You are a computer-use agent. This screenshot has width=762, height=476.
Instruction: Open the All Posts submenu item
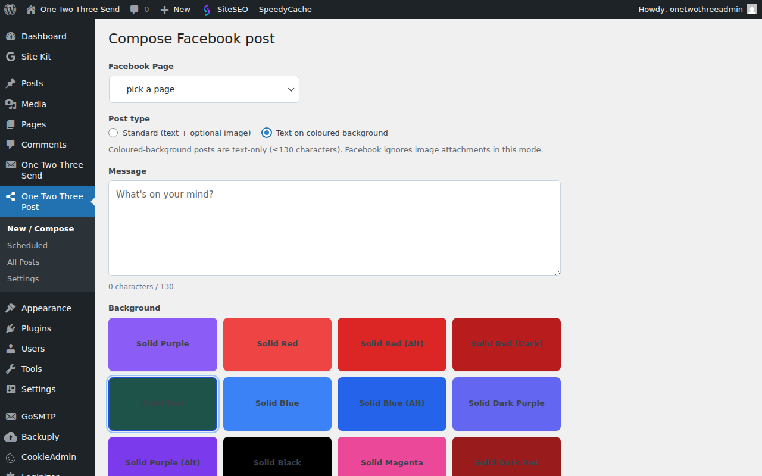[x=23, y=262]
